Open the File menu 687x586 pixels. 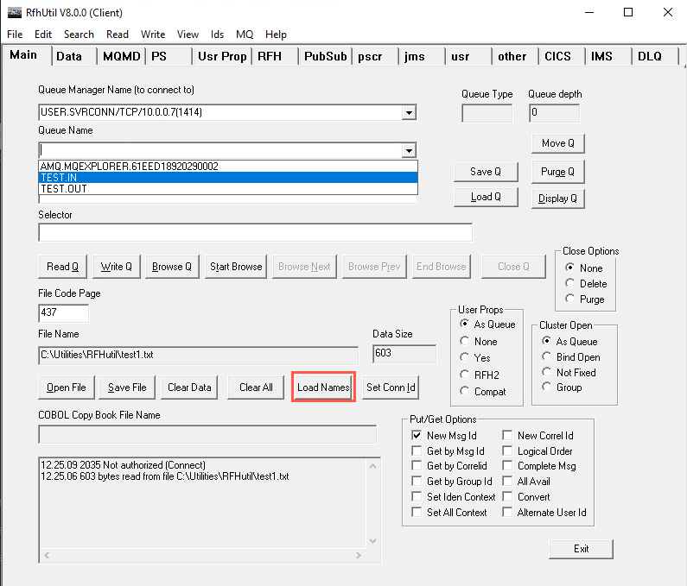[x=15, y=35]
